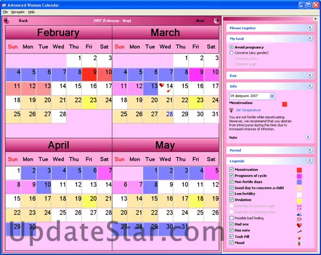Toggle Has note checkbox

(231, 230)
